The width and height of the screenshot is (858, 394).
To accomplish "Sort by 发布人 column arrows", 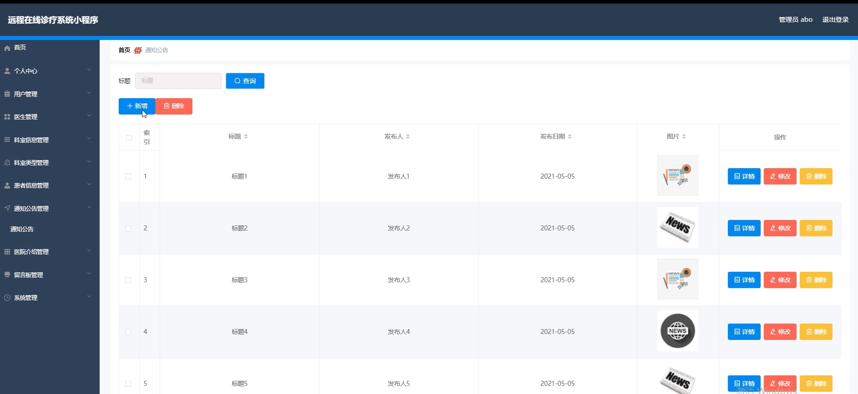I will coord(408,136).
